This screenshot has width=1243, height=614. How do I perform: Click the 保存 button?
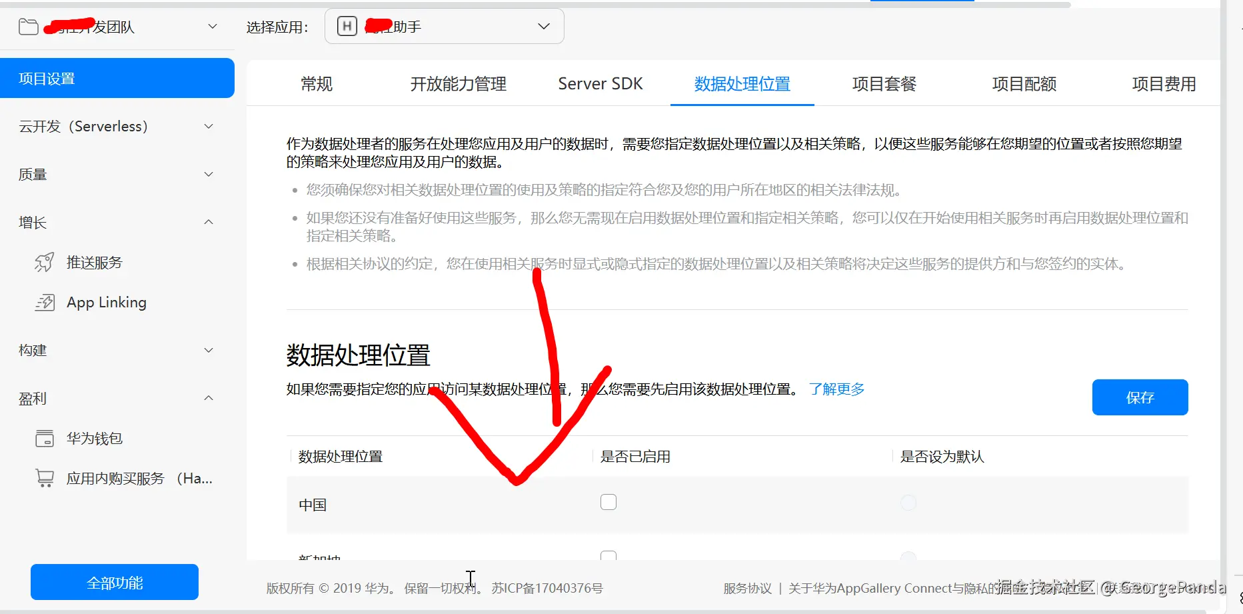pos(1140,397)
